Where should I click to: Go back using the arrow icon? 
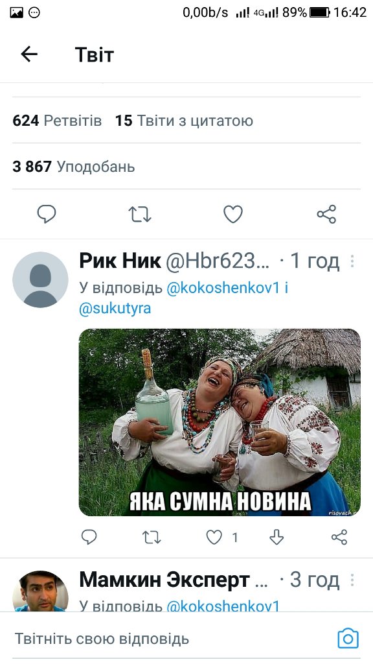[29, 54]
